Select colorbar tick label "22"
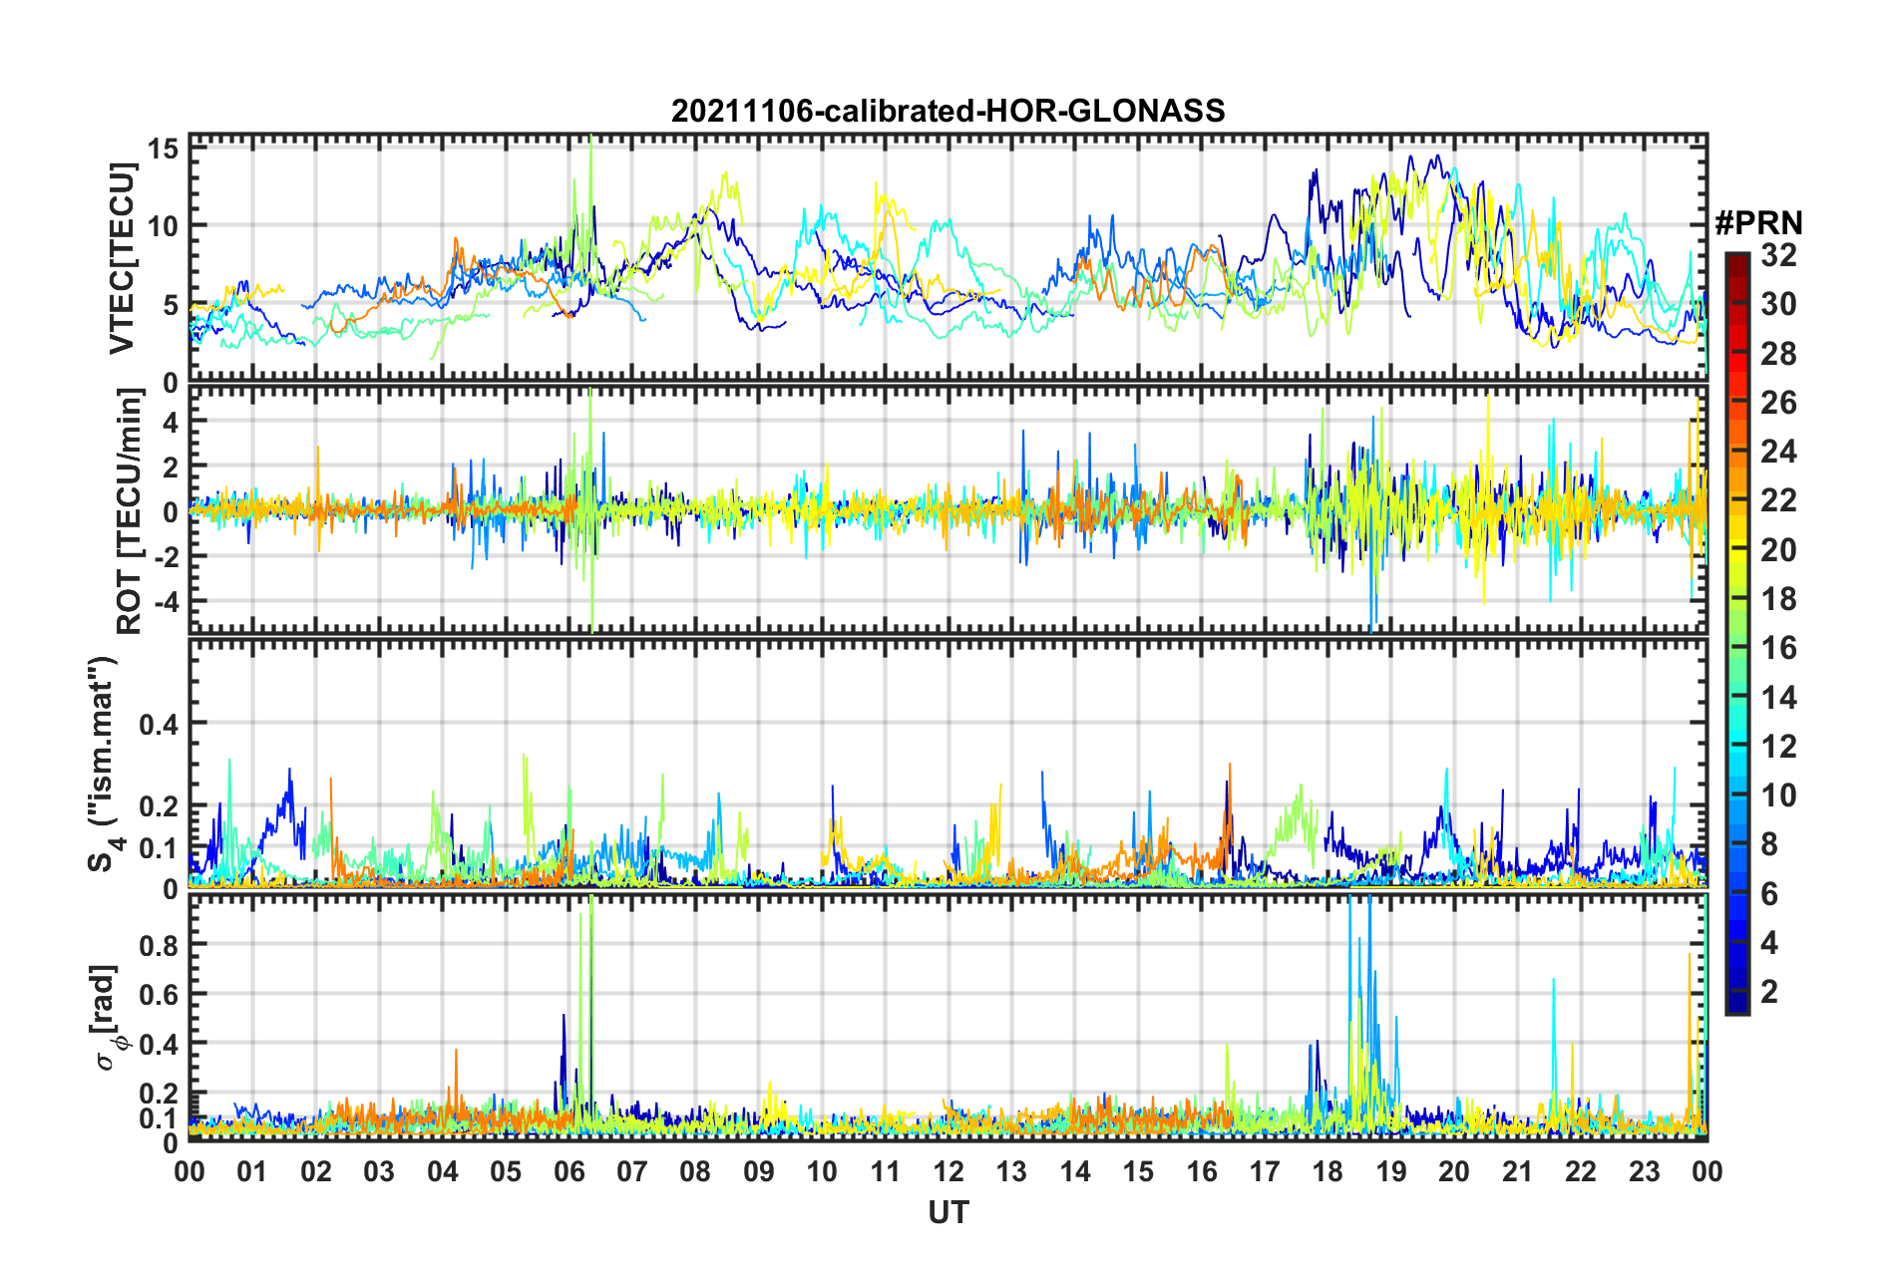Image resolution: width=1897 pixels, height=1268 pixels. tap(1778, 500)
